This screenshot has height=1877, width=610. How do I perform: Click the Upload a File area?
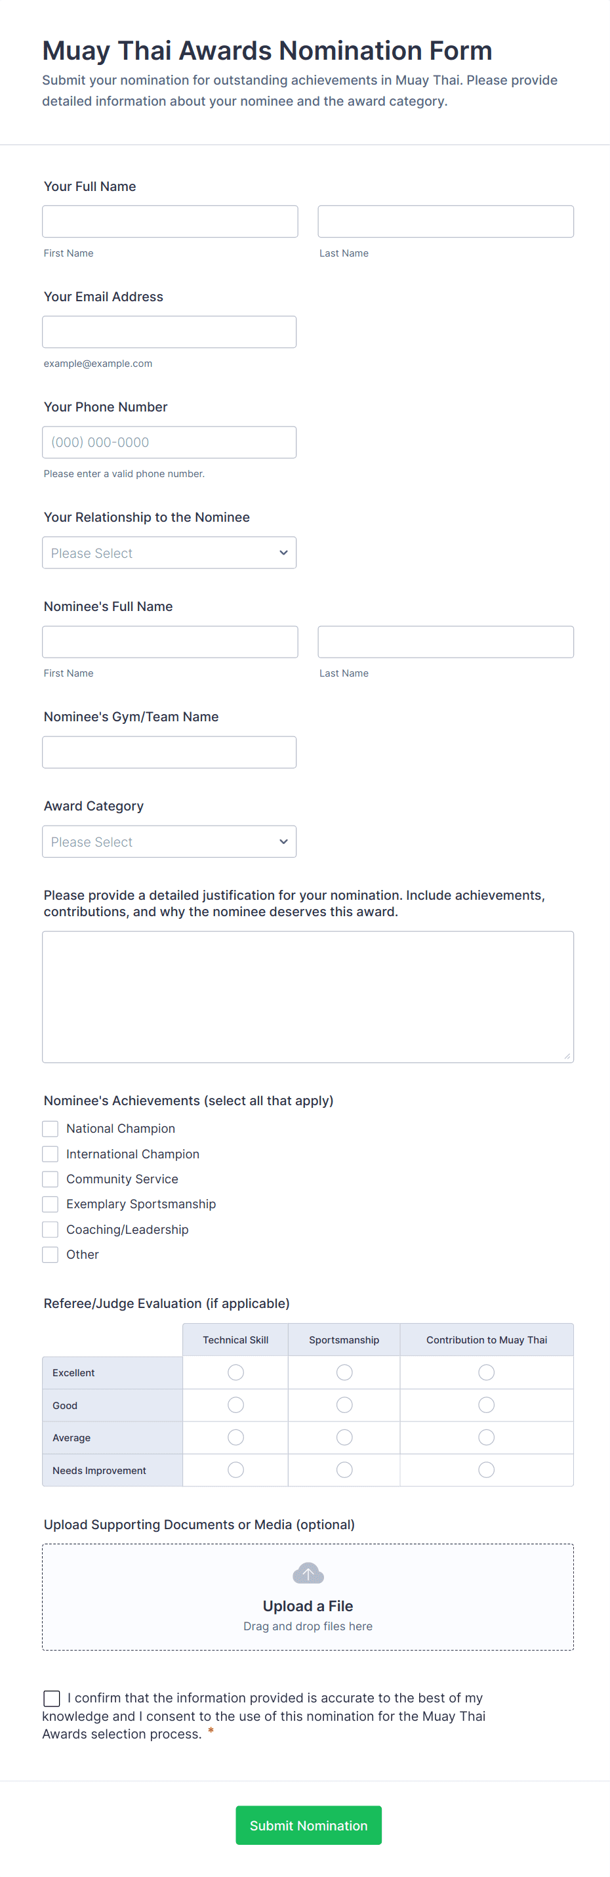308,1606
